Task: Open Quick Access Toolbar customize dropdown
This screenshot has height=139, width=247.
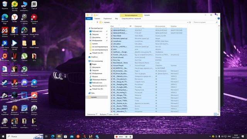Action: [x=97, y=15]
